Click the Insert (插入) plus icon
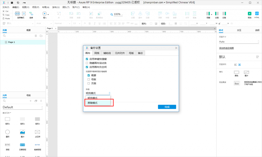This screenshot has height=157, width=262. [x=45, y=14]
